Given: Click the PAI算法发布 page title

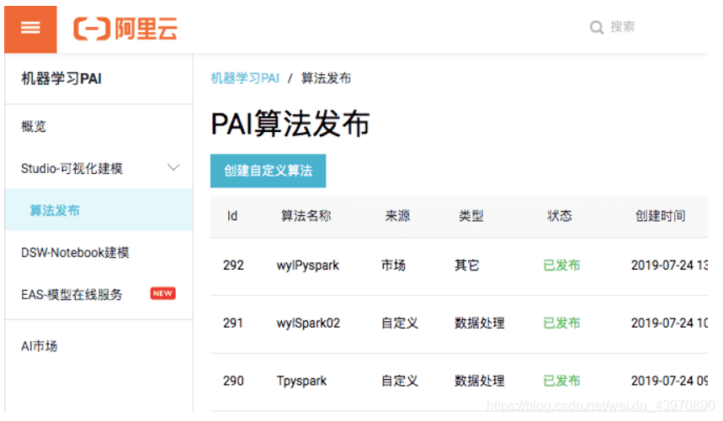Looking at the screenshot, I should point(290,124).
